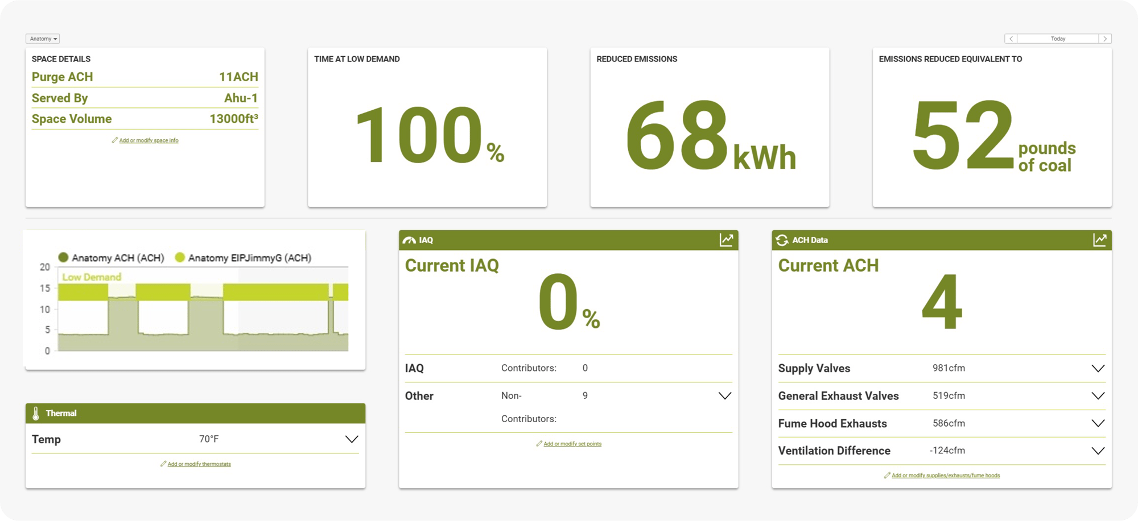Click pencil icon beside set points link
Viewport: 1138px width, 521px height.
(x=539, y=443)
